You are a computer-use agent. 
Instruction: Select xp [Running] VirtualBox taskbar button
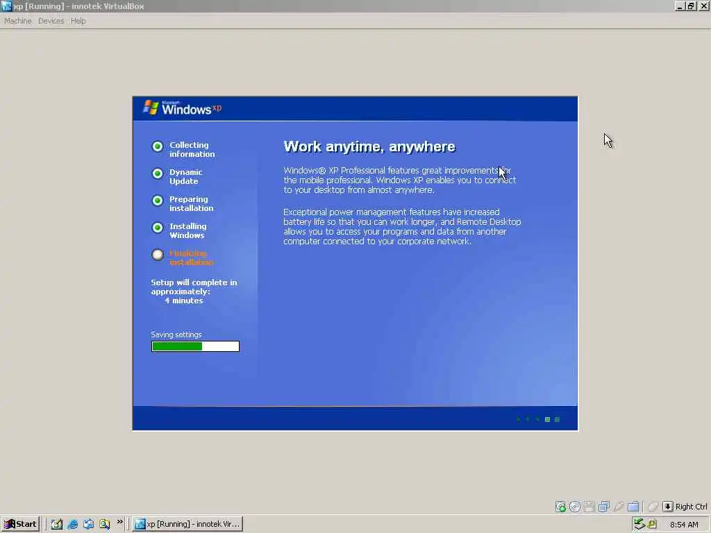coord(187,524)
